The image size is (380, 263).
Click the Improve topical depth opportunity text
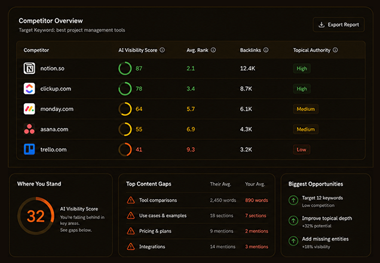pos(327,218)
